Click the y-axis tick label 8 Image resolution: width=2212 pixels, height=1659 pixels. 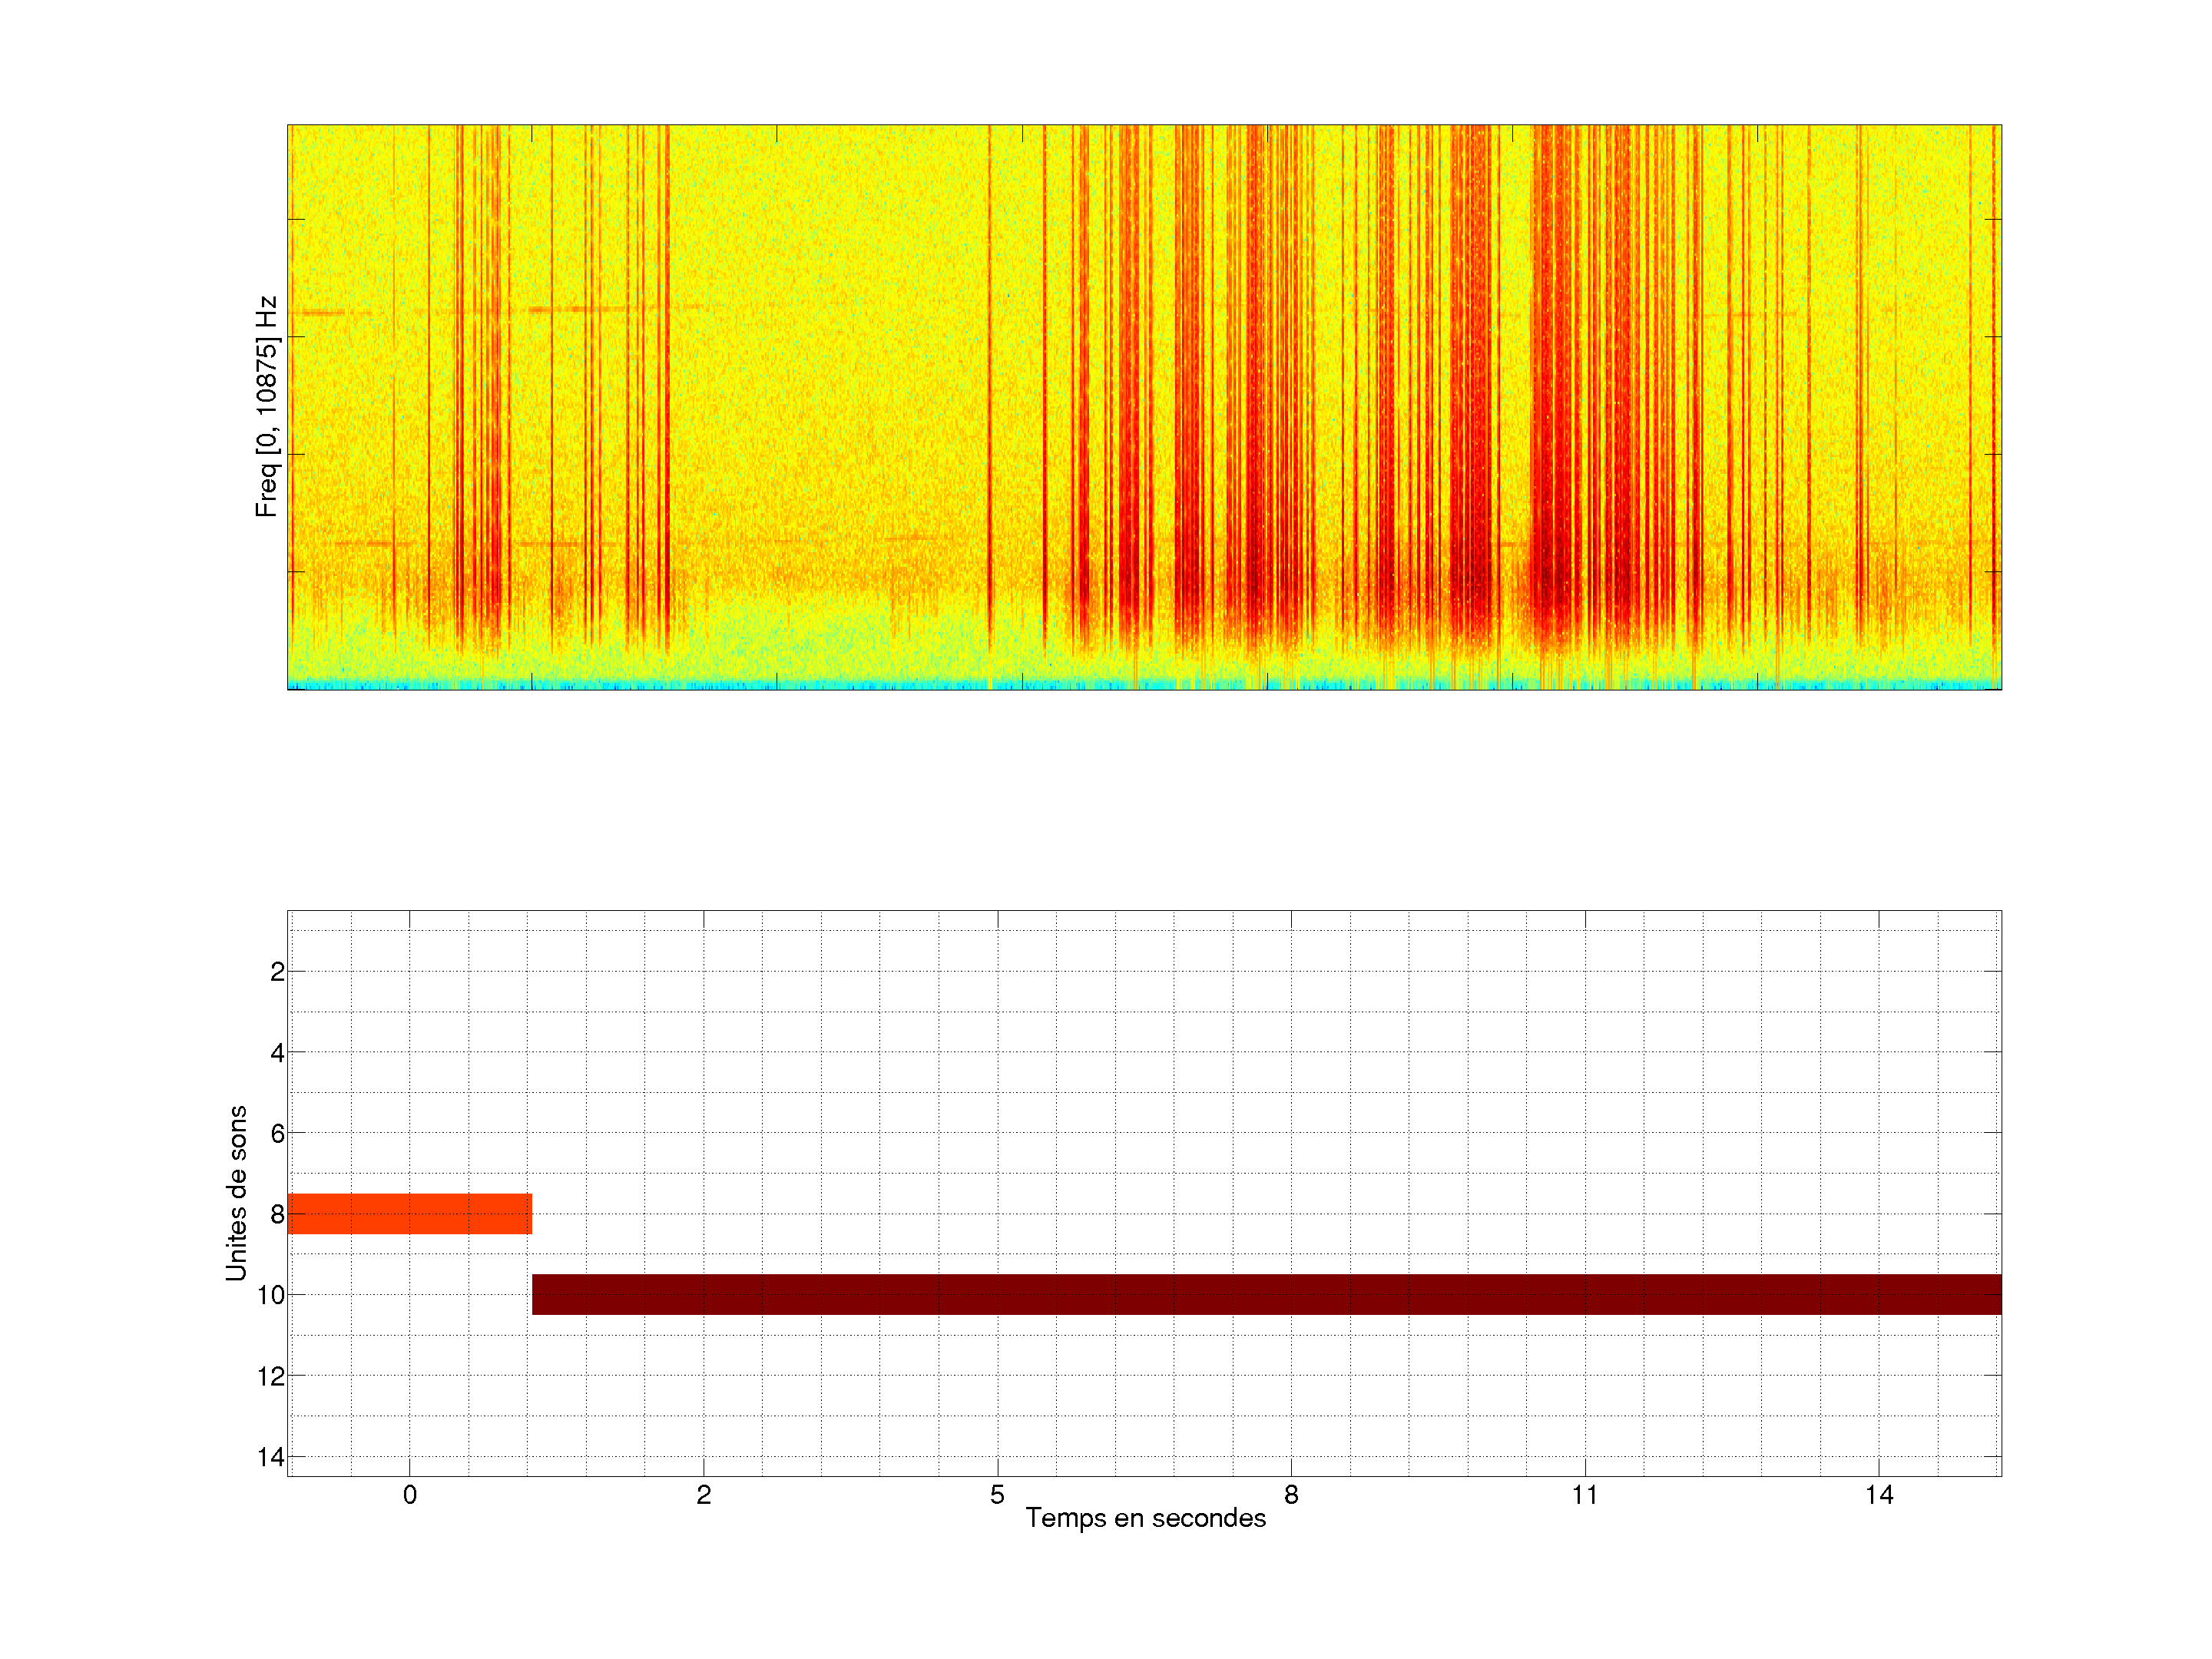coord(277,1215)
